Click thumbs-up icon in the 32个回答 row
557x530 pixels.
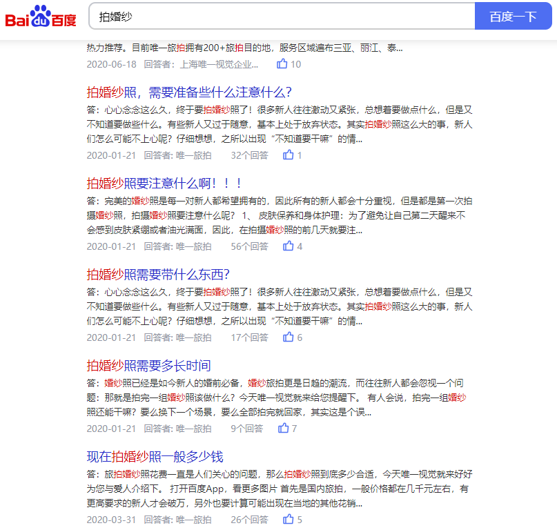pyautogui.click(x=288, y=155)
